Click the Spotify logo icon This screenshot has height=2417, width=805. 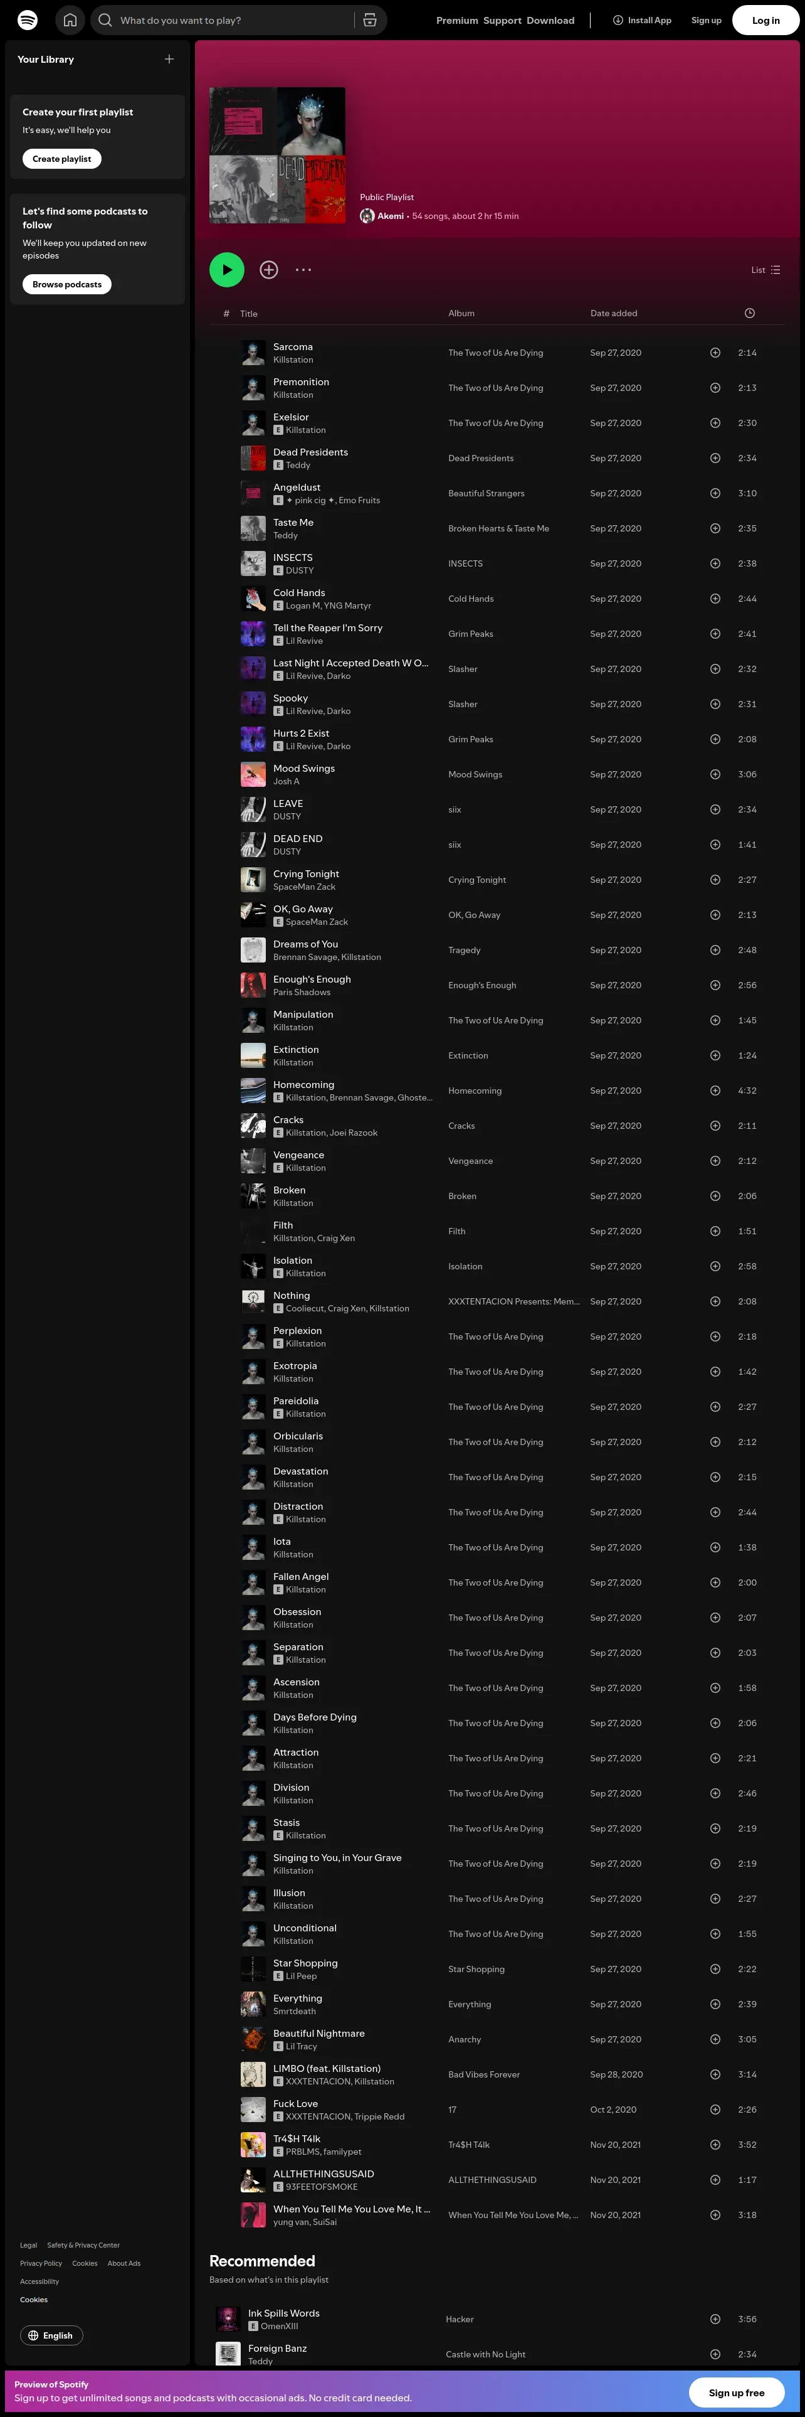(28, 19)
